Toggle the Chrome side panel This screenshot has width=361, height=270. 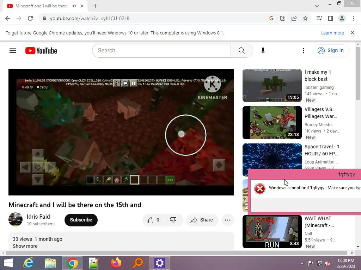(331, 18)
